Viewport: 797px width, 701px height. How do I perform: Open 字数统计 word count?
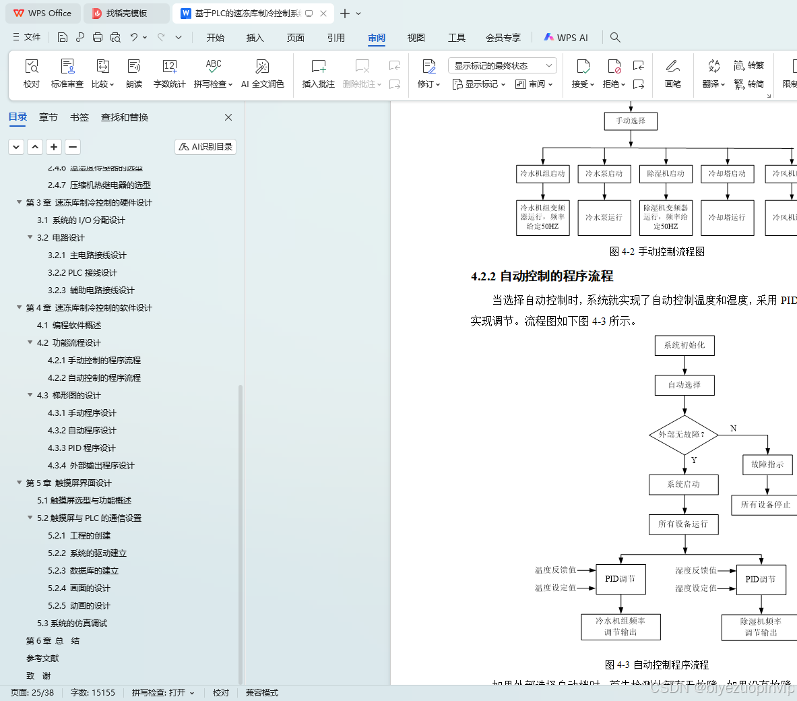click(x=169, y=73)
